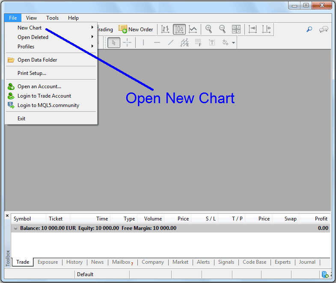Switch to the Mailbox tab
Viewport: 336px width, 283px height.
point(122,262)
